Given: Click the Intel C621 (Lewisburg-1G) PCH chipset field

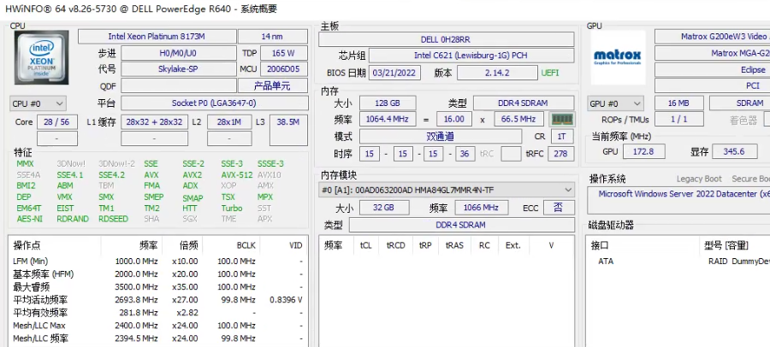Looking at the screenshot, I should (x=471, y=56).
